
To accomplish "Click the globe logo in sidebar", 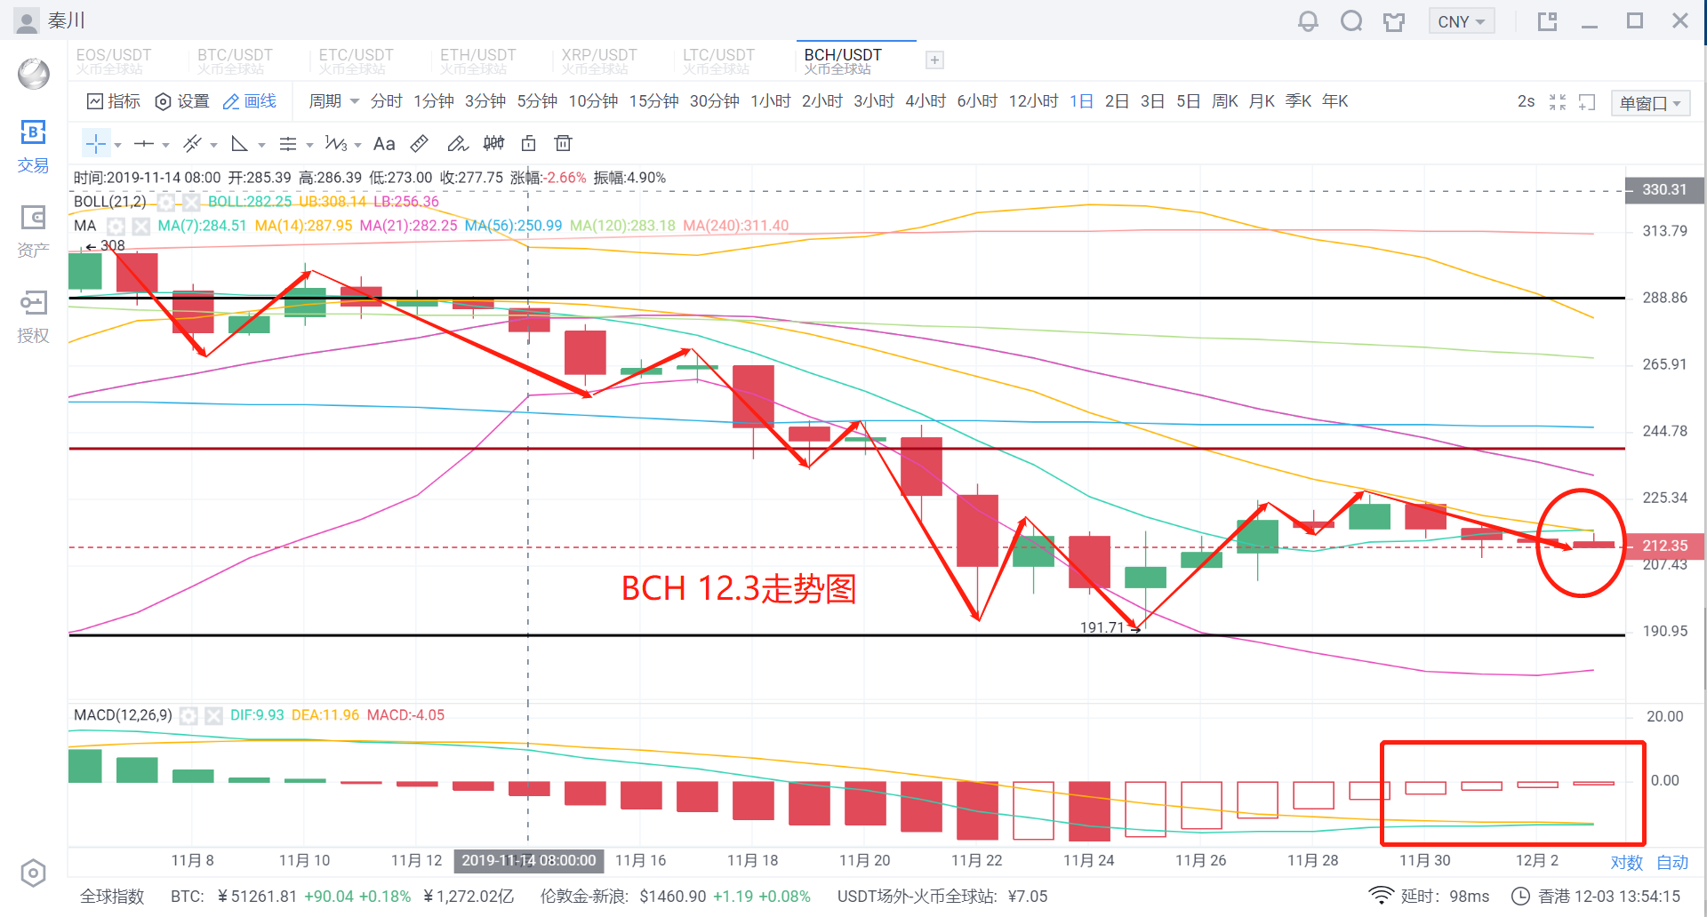I will [x=34, y=74].
